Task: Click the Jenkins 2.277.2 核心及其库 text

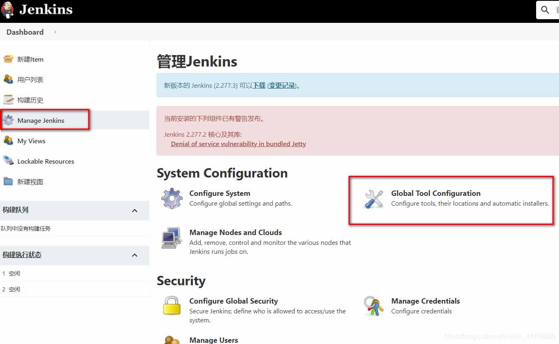Action: tap(203, 134)
